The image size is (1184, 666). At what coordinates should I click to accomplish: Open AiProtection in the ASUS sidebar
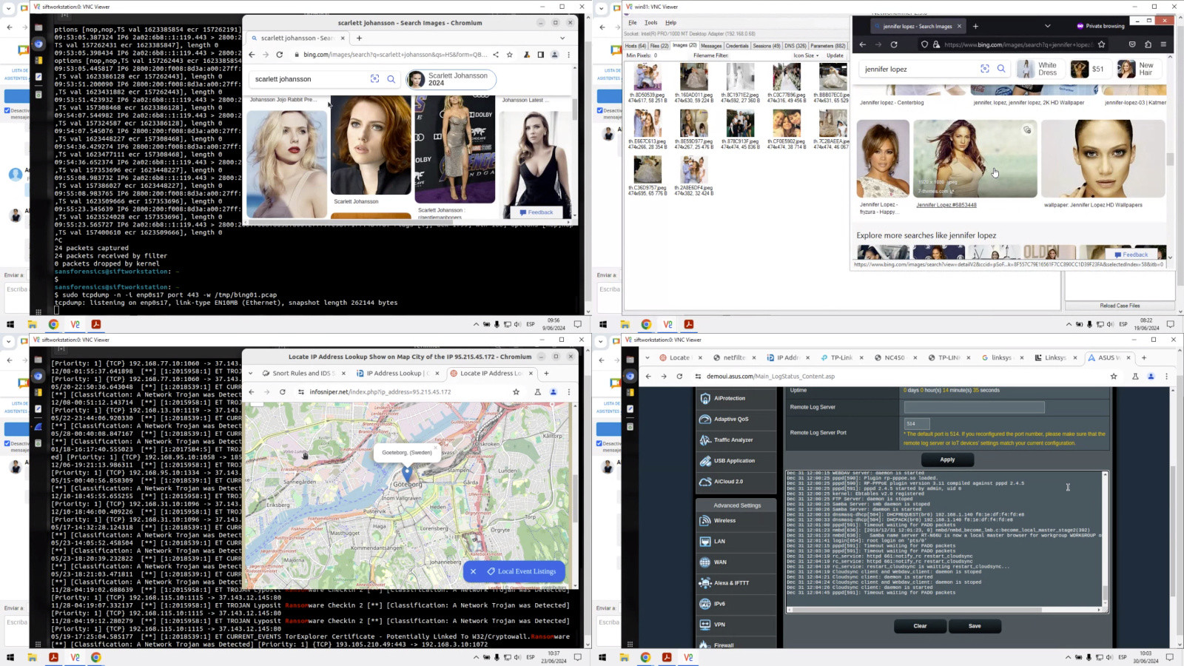[x=736, y=398]
